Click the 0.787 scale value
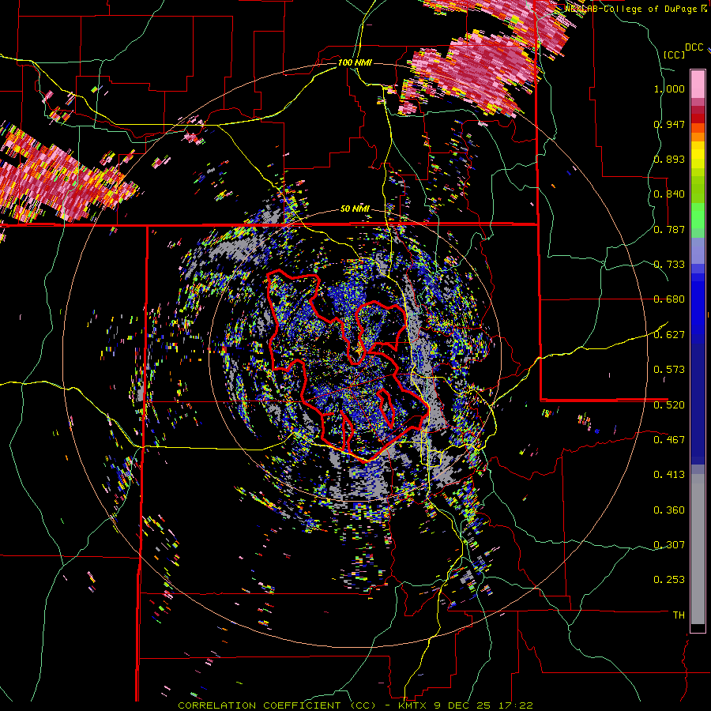711x711 pixels. (x=669, y=229)
